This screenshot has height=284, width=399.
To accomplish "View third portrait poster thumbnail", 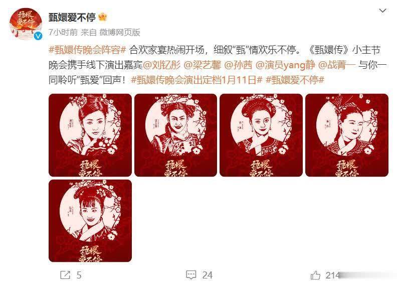I will pyautogui.click(x=261, y=135).
